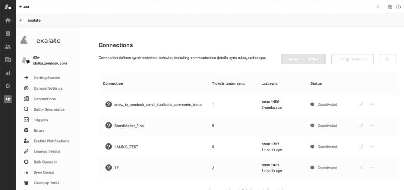Open Entity Sync status menu item

[x=49, y=109]
